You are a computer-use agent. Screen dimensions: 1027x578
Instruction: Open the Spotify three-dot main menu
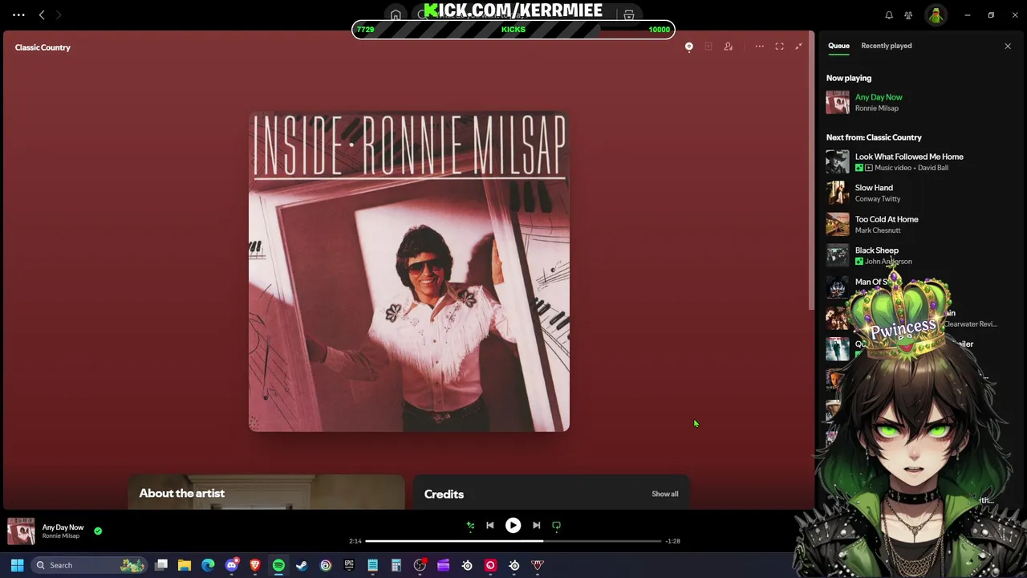(x=18, y=14)
